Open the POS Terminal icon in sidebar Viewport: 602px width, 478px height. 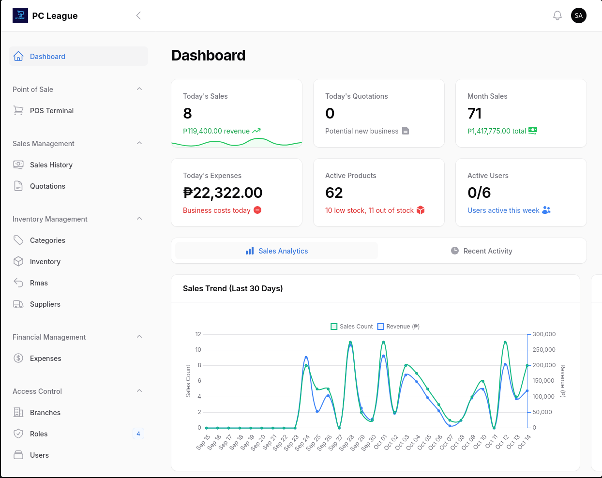click(18, 110)
